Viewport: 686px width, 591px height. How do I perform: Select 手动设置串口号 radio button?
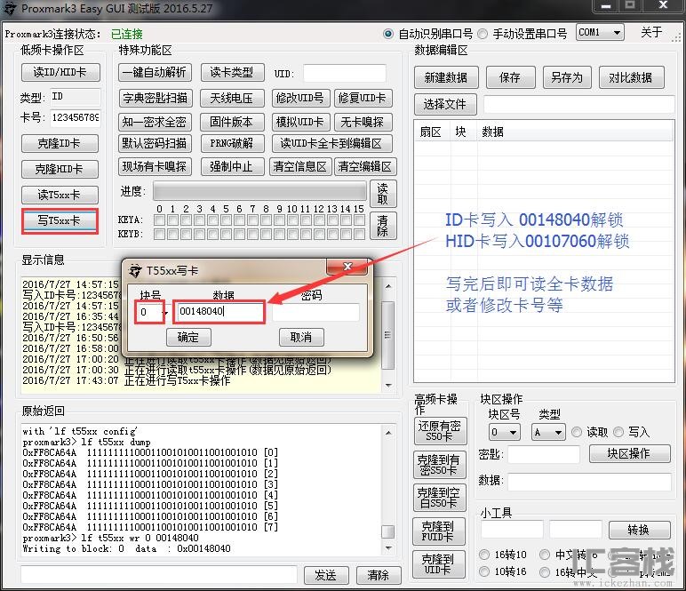coord(483,34)
